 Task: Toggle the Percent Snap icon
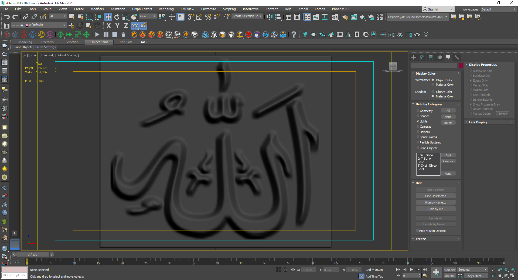tap(208, 17)
